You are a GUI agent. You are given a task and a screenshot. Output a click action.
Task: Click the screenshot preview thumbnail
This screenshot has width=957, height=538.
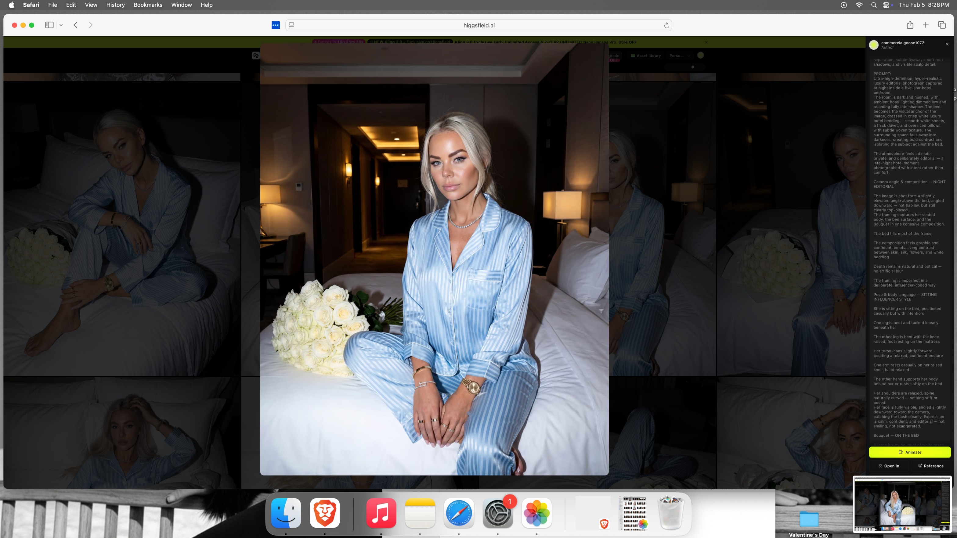click(x=902, y=504)
